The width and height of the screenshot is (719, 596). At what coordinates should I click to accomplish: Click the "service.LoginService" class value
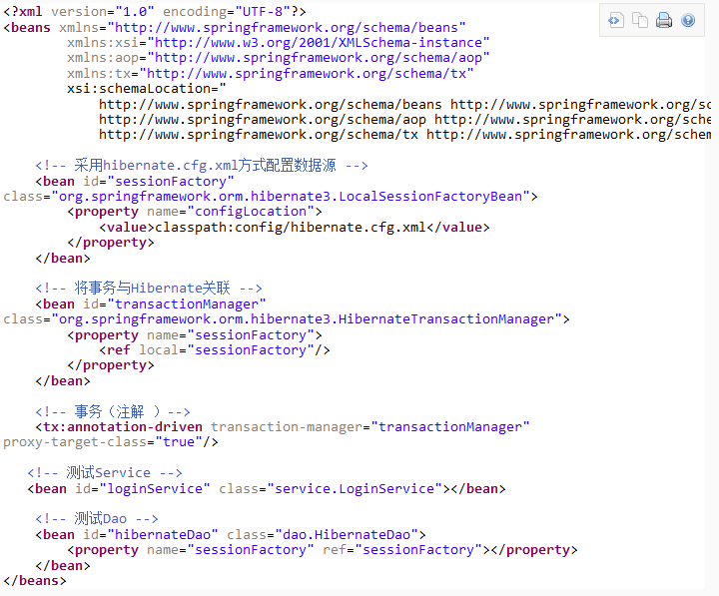click(x=354, y=489)
